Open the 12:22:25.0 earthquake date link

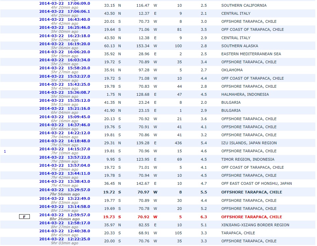(x=65, y=240)
